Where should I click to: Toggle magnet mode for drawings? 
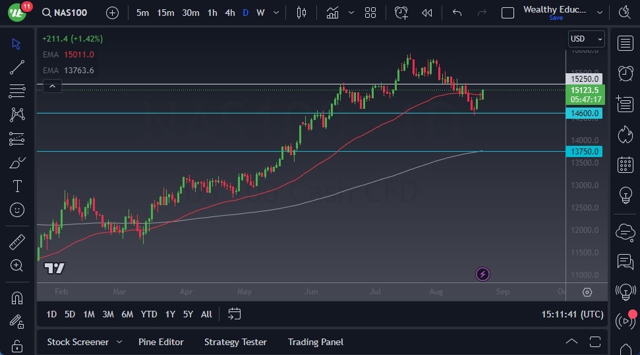point(17,298)
